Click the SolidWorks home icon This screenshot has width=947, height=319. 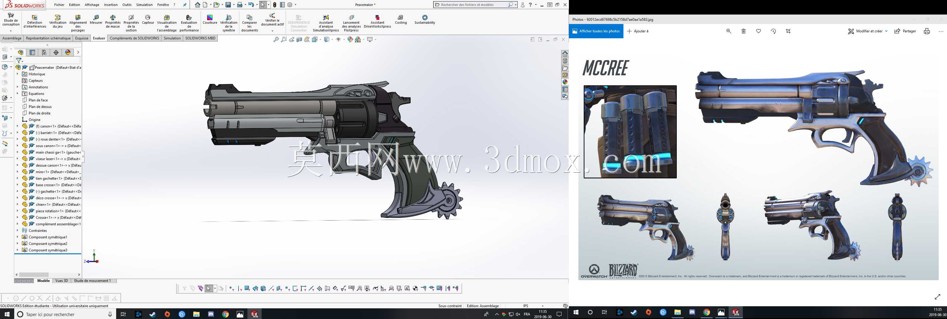(198, 5)
